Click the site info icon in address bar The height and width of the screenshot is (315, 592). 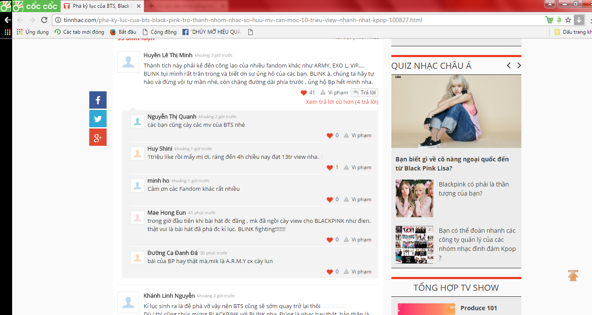58,20
